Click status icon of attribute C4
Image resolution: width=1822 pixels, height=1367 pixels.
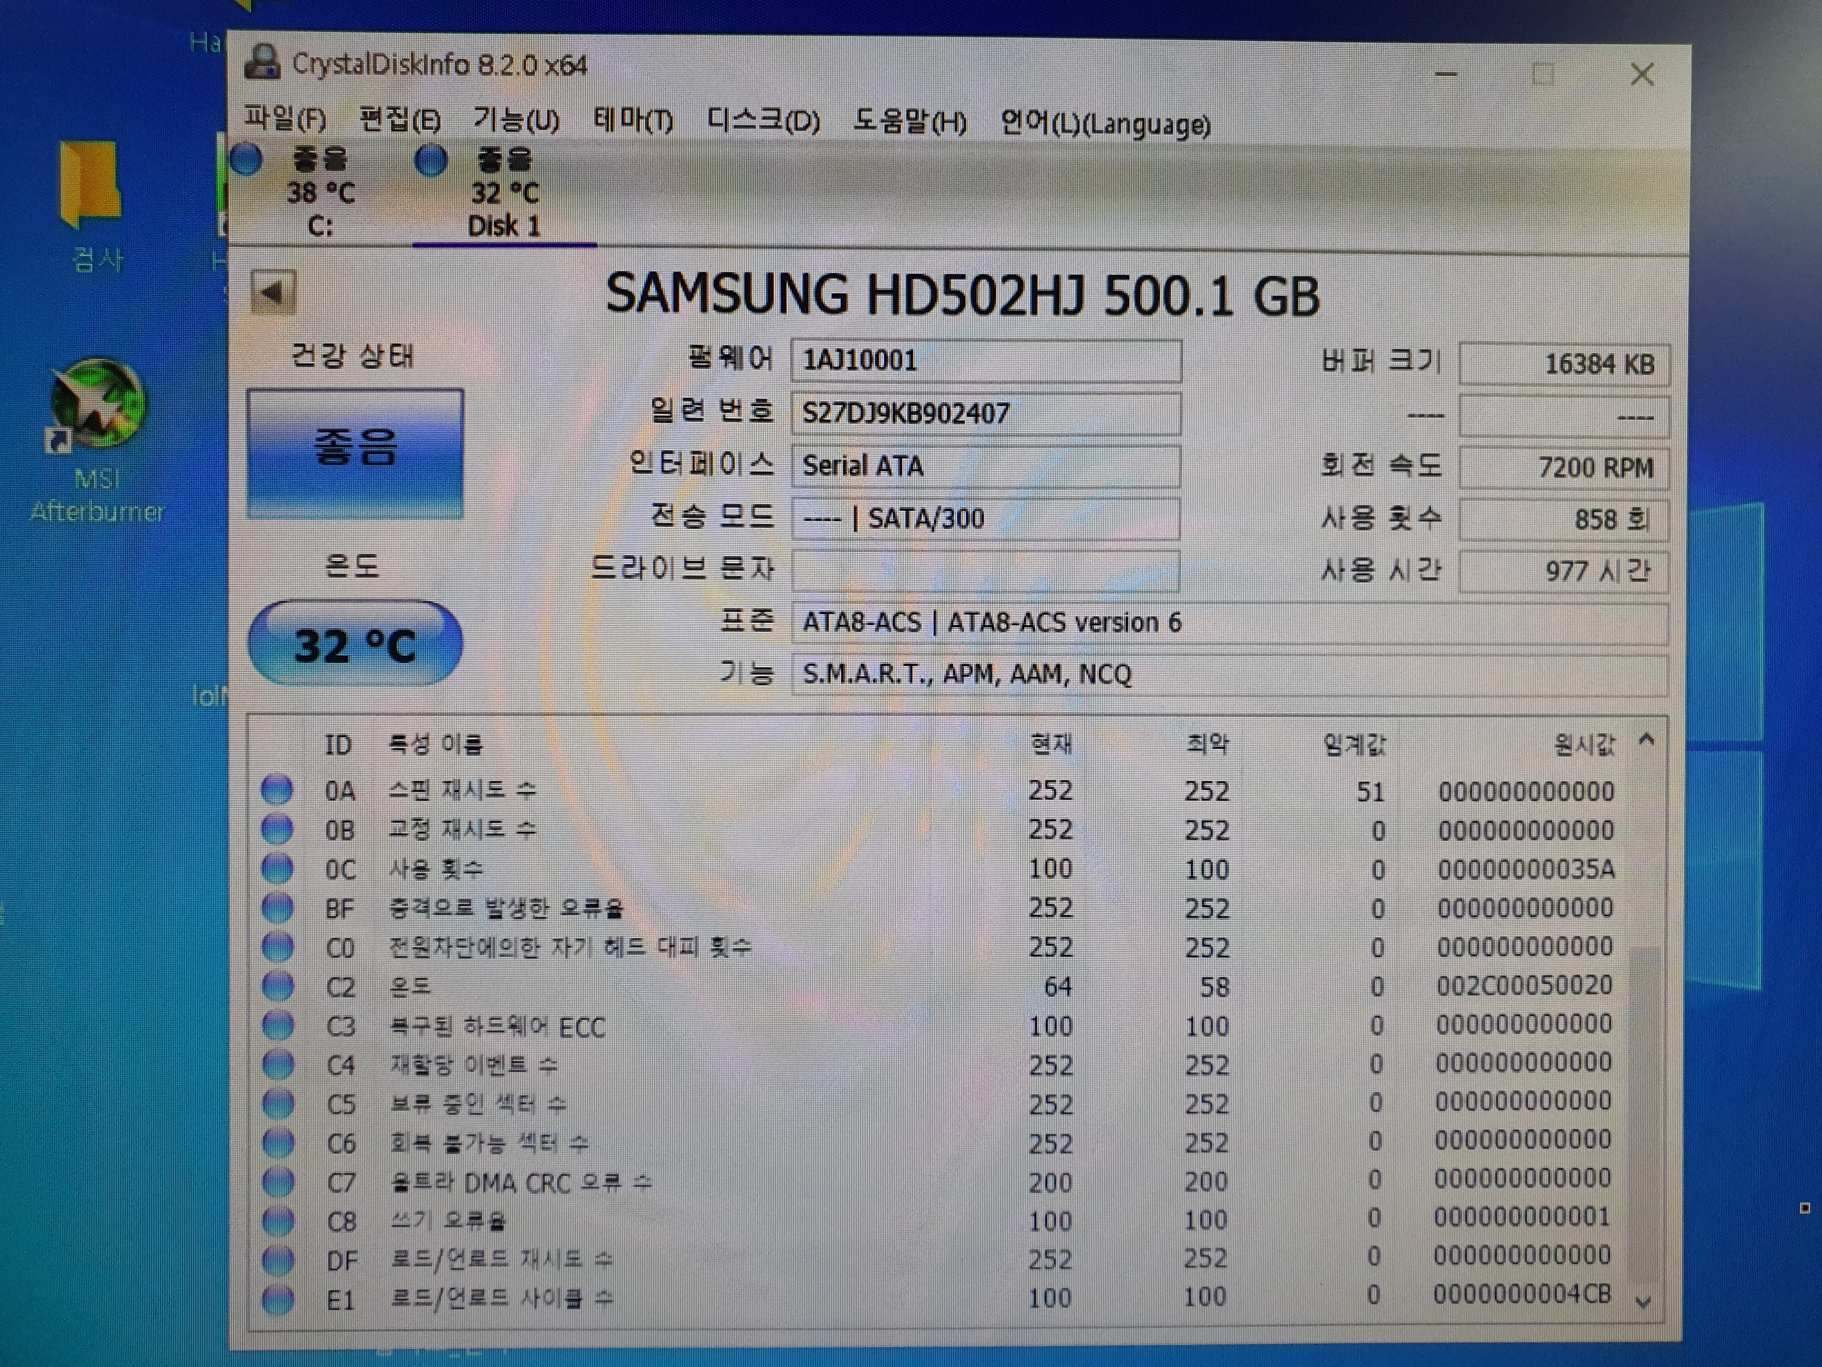[x=277, y=1065]
